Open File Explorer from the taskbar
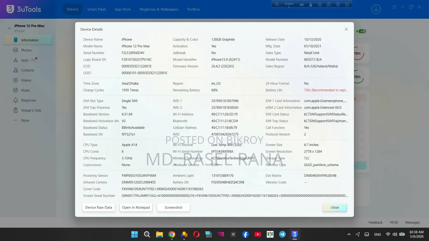 [160, 234]
